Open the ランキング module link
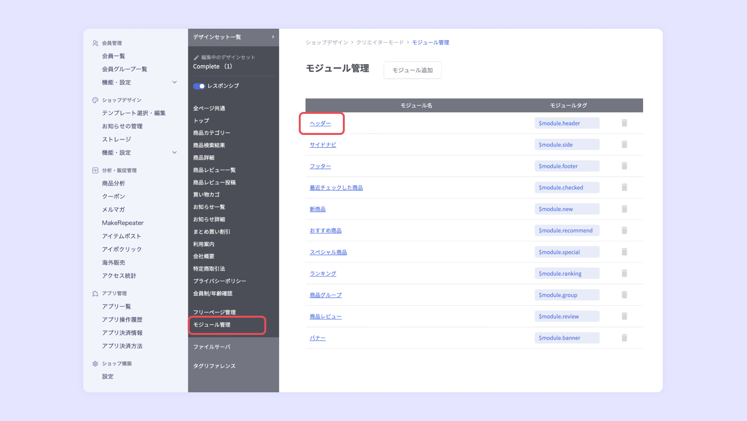 coord(323,273)
